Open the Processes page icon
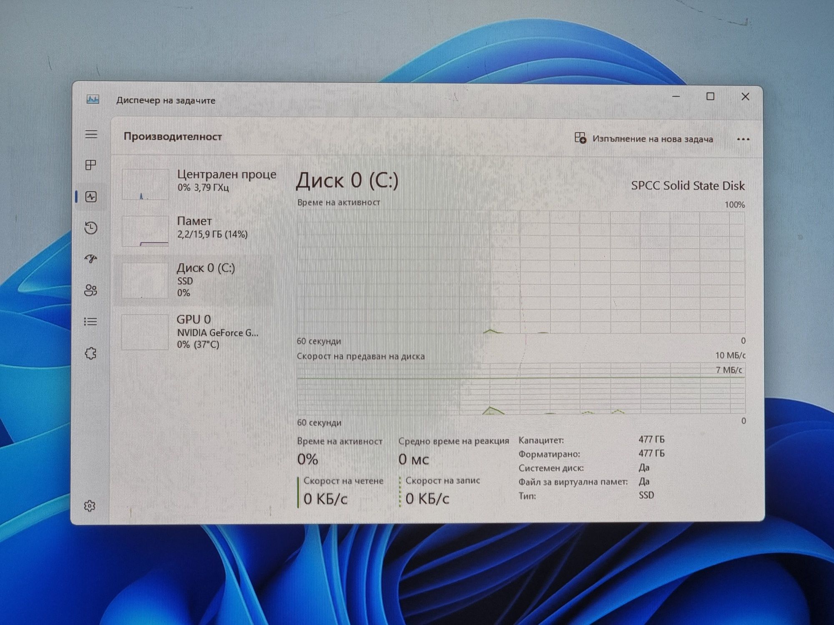The width and height of the screenshot is (834, 625). tap(90, 165)
